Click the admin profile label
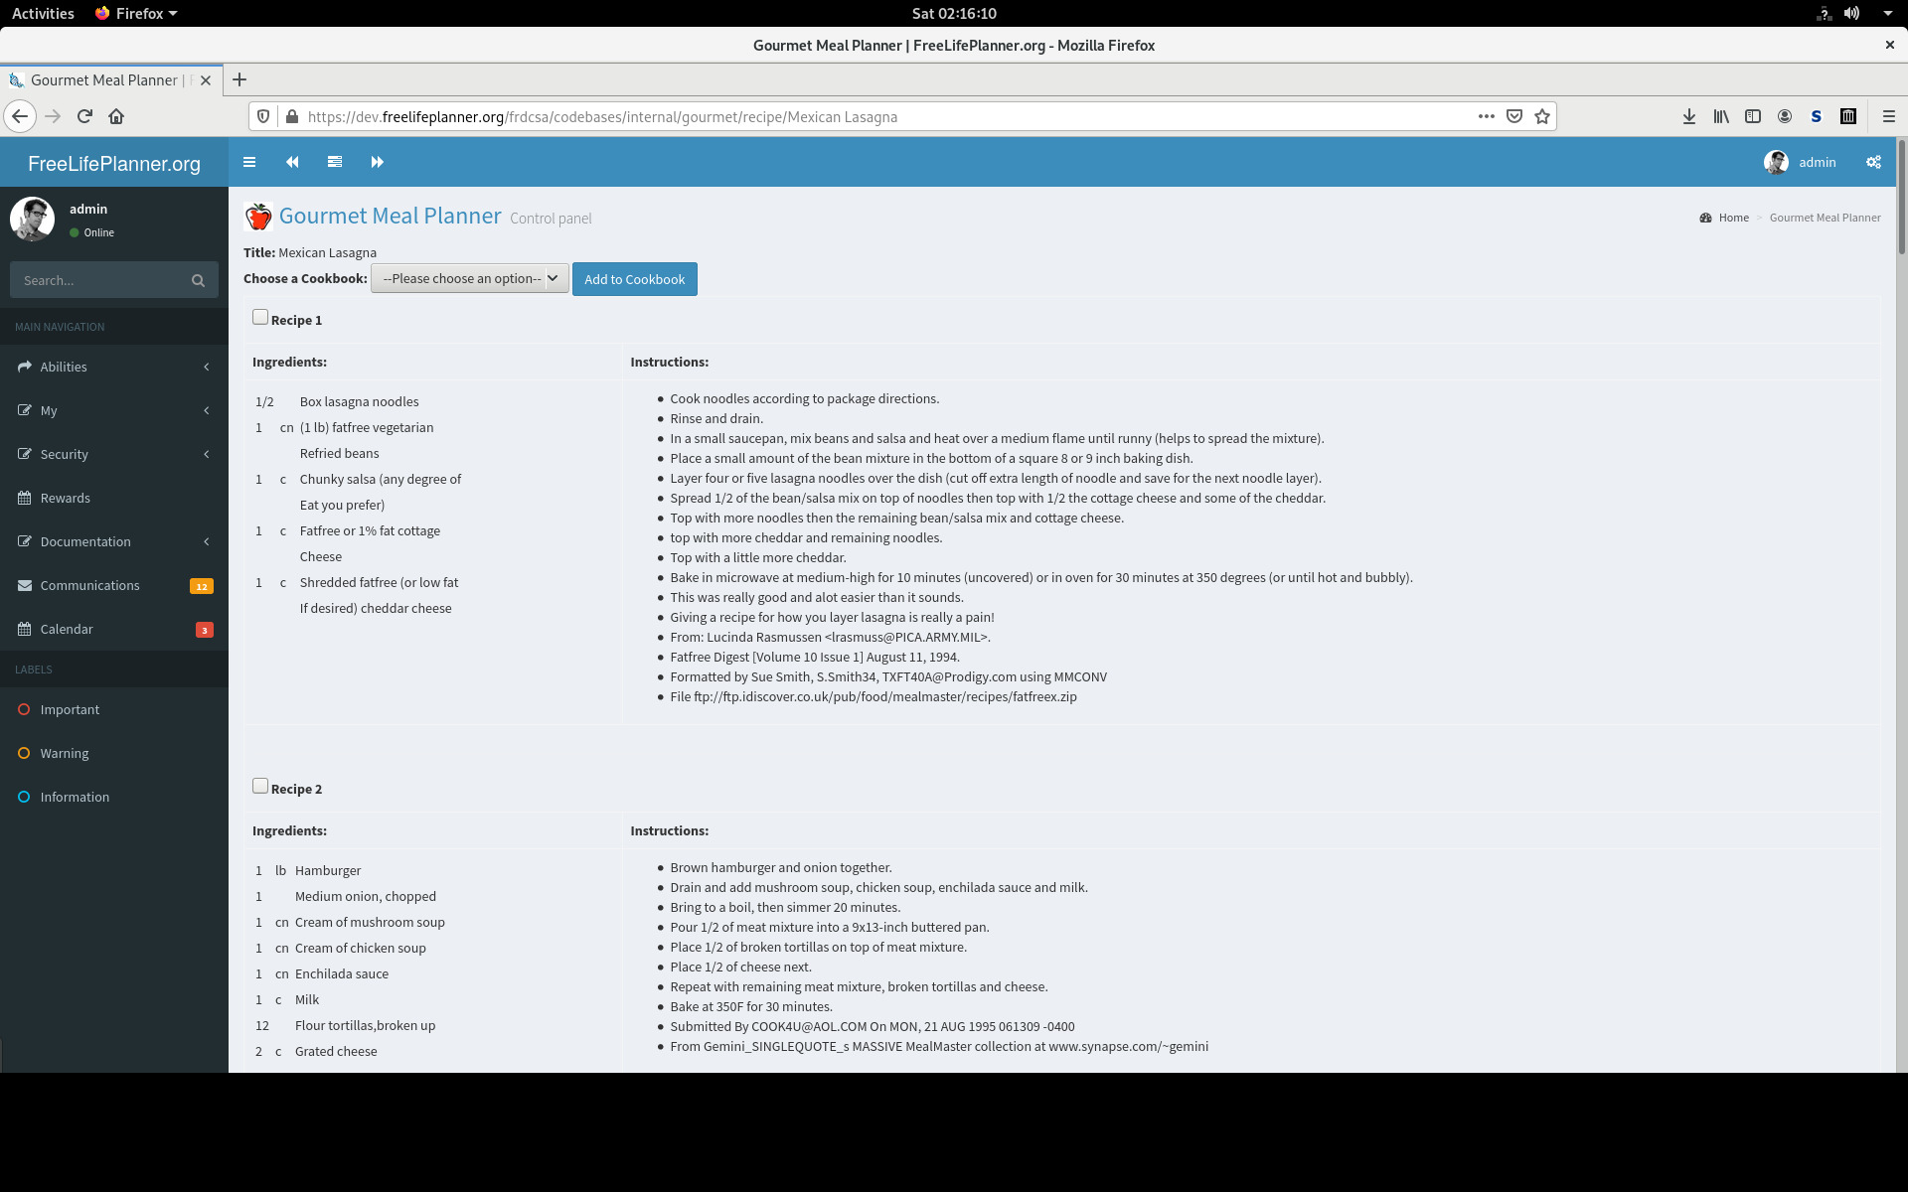1908x1192 pixels. [x=1816, y=162]
